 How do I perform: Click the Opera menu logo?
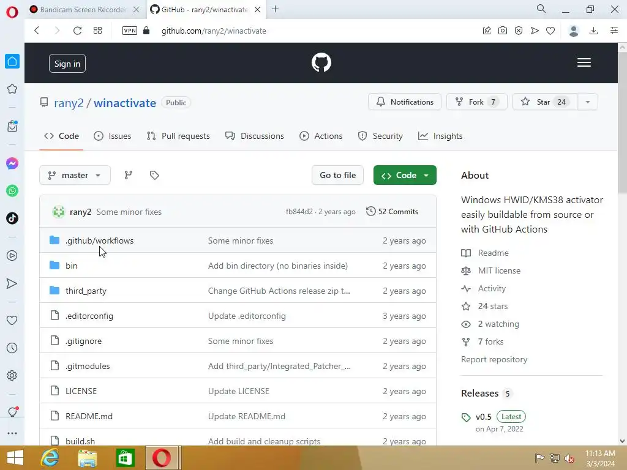[x=12, y=12]
